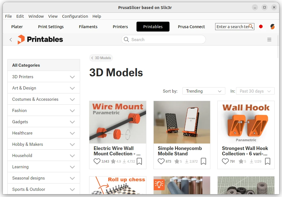The image size is (282, 197).
Task: Open the Sort by Trending dropdown
Action: [204, 91]
